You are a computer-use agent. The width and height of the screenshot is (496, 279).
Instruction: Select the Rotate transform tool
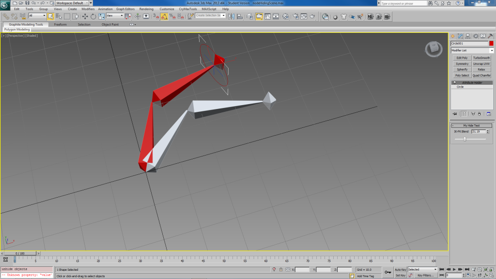[93, 16]
